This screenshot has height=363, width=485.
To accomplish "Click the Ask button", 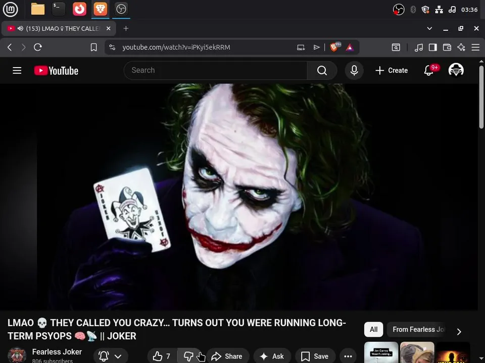I will tap(272, 356).
